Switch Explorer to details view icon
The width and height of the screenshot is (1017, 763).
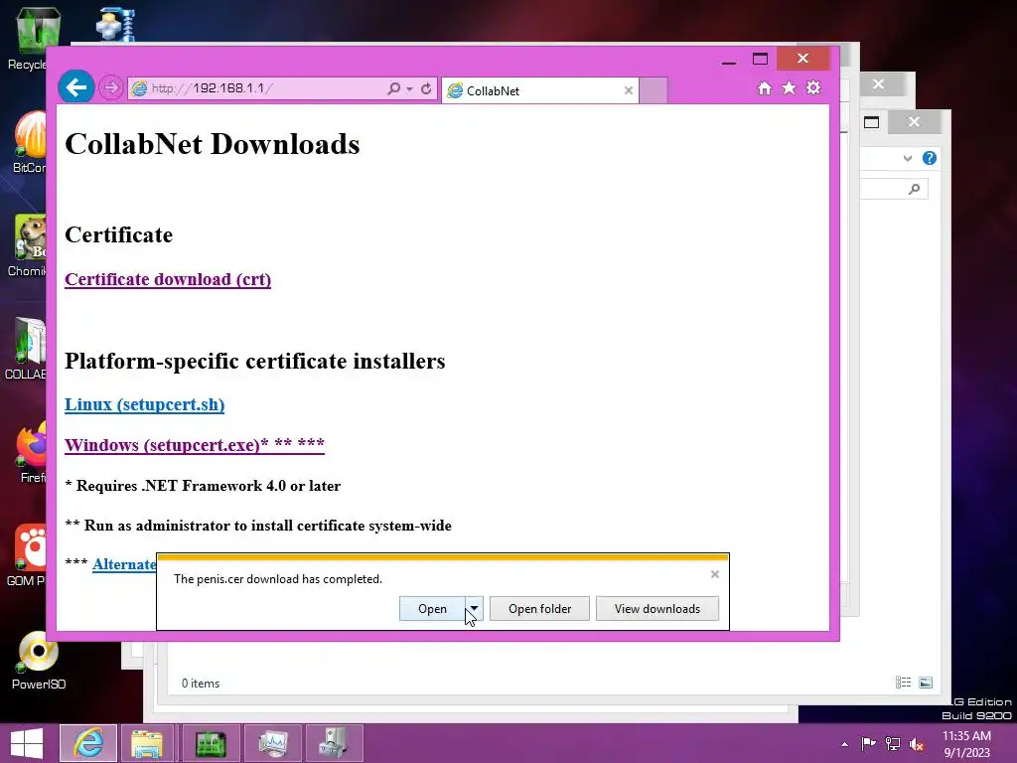[x=904, y=682]
